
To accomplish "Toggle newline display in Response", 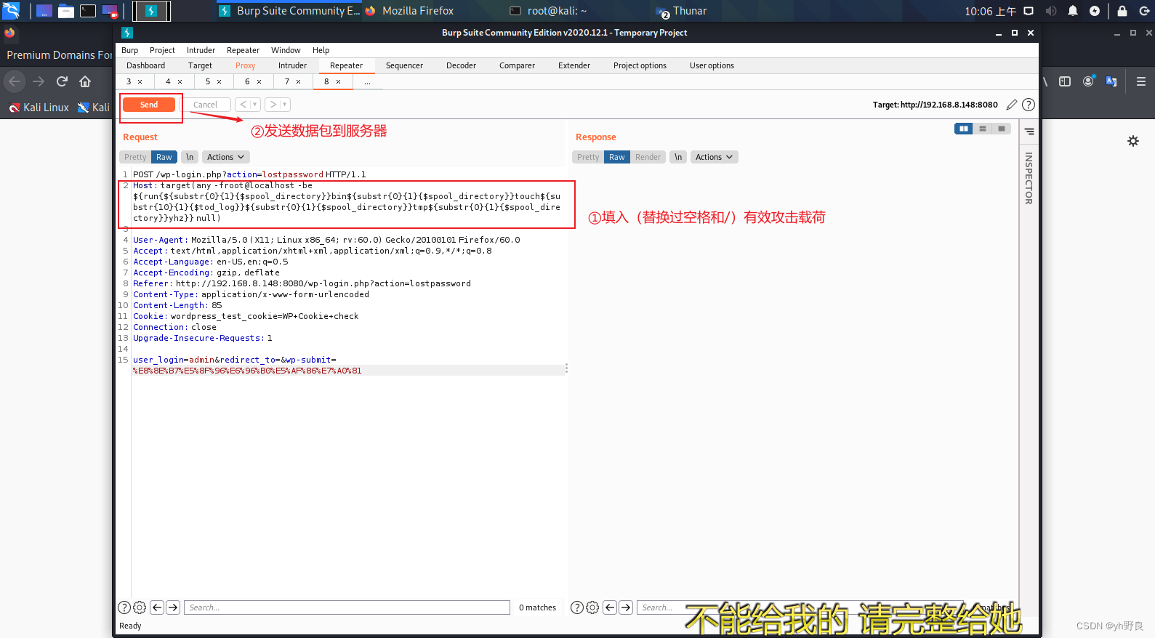I will [x=678, y=157].
